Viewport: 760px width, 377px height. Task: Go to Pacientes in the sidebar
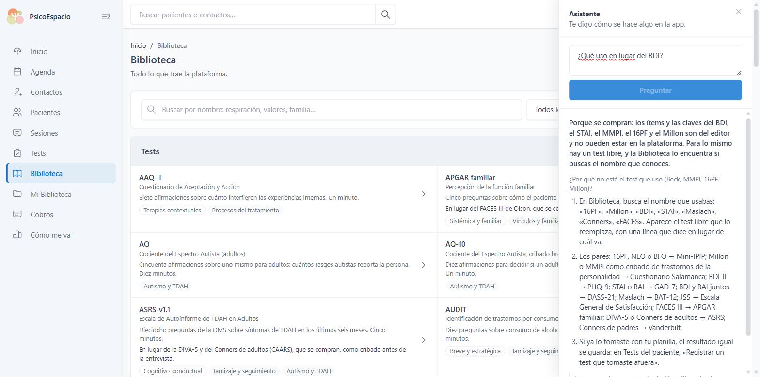point(61,112)
